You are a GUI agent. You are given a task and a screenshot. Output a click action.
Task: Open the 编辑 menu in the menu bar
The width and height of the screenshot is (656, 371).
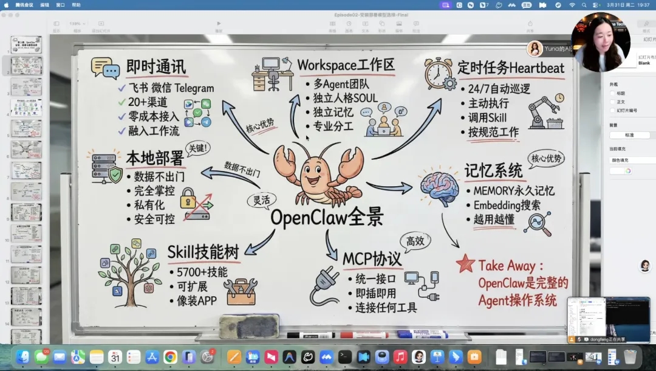pyautogui.click(x=45, y=4)
